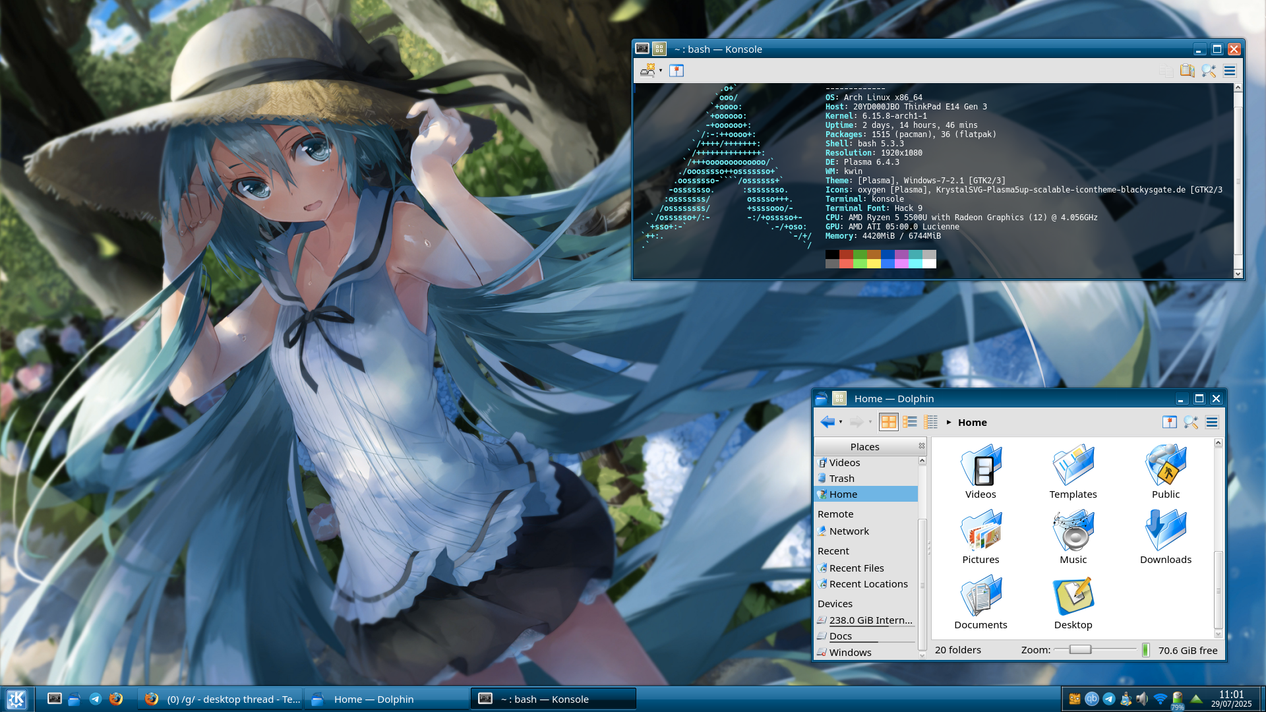Open Dolphin forward history dropdown arrow

pos(870,422)
